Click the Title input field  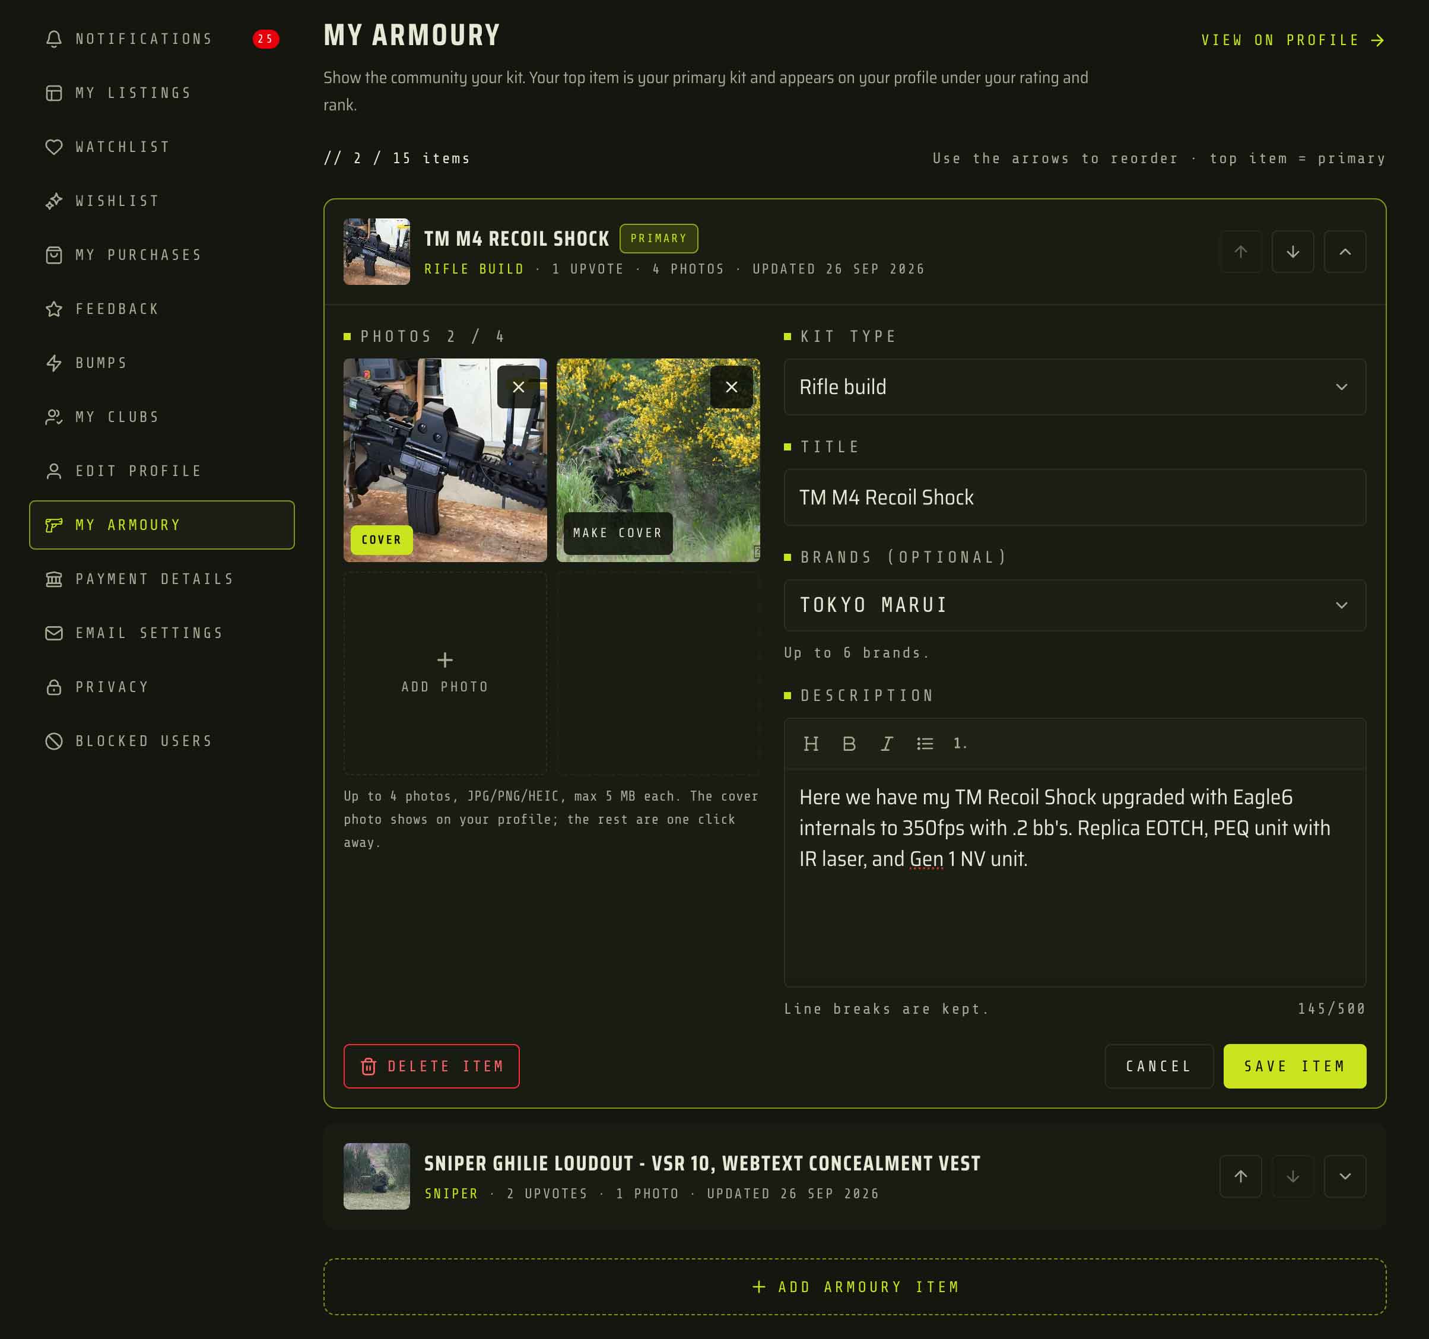coord(1075,497)
